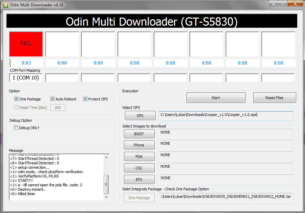Click the OPS file path field

[226, 116]
